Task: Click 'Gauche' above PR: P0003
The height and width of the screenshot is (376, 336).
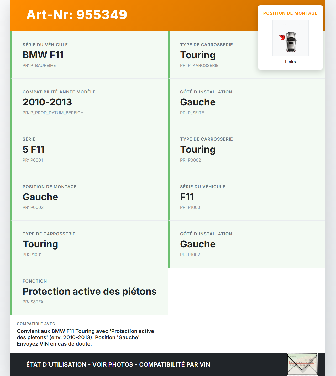Action: [40, 197]
